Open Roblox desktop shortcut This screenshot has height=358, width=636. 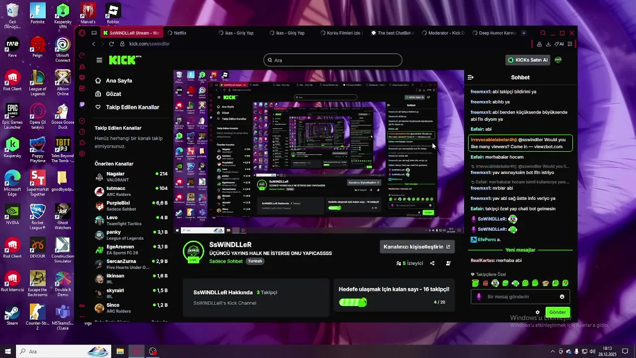tap(113, 13)
